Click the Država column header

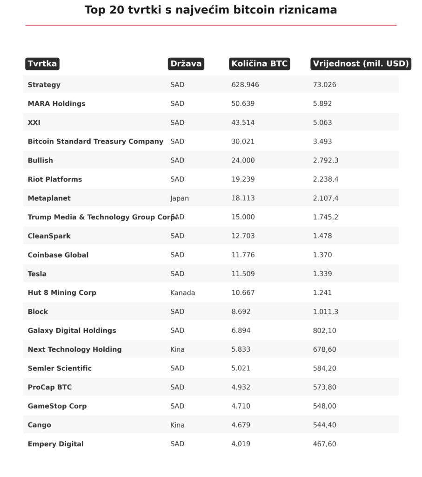tap(186, 64)
